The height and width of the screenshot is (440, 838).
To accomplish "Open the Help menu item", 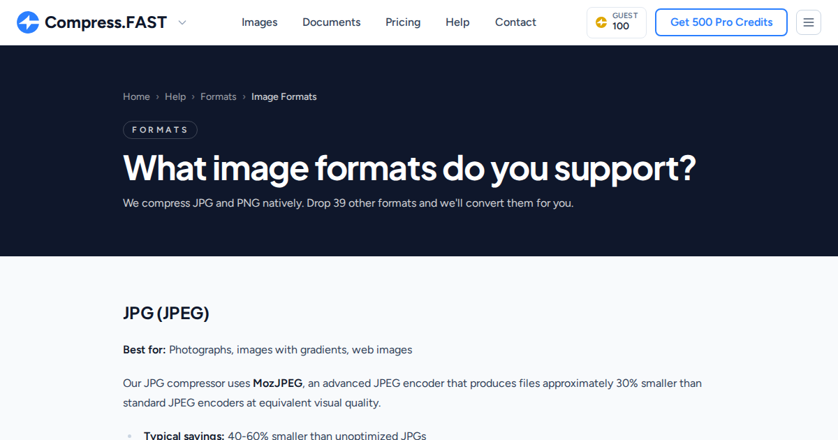I will click(x=457, y=22).
